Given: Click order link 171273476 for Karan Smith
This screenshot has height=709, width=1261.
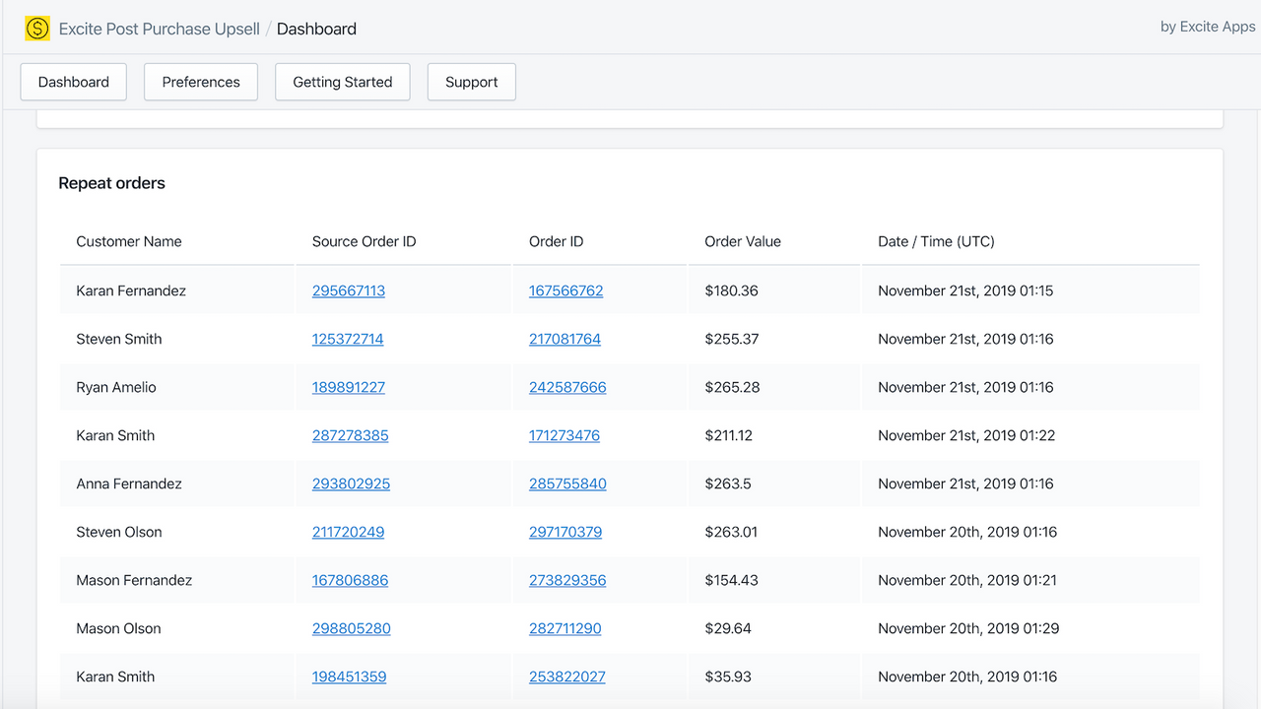Looking at the screenshot, I should coord(564,435).
